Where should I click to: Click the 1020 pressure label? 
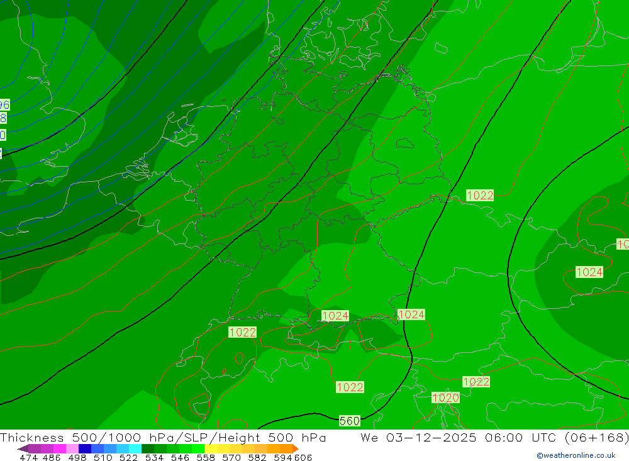pyautogui.click(x=445, y=397)
